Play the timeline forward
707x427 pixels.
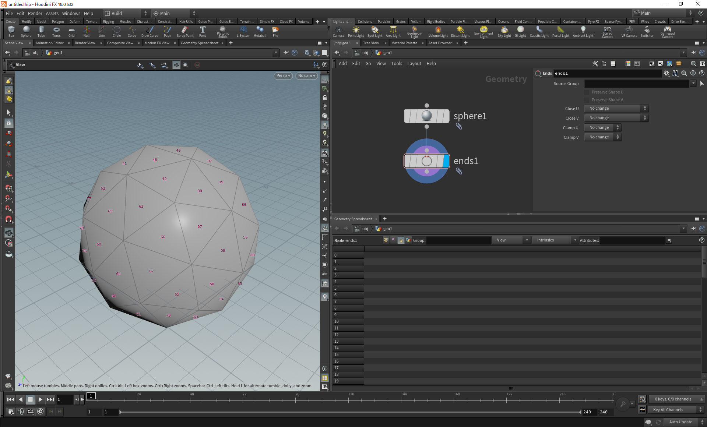coord(40,399)
